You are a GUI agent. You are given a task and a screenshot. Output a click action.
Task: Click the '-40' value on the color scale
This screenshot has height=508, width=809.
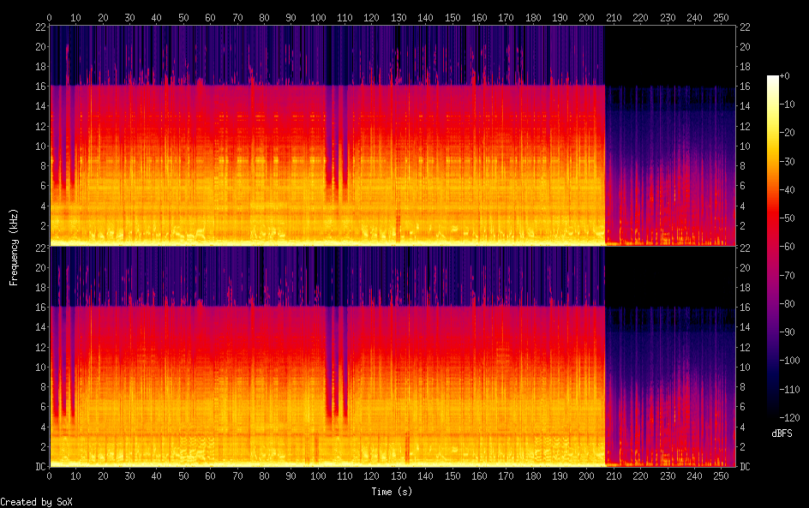[x=788, y=190]
